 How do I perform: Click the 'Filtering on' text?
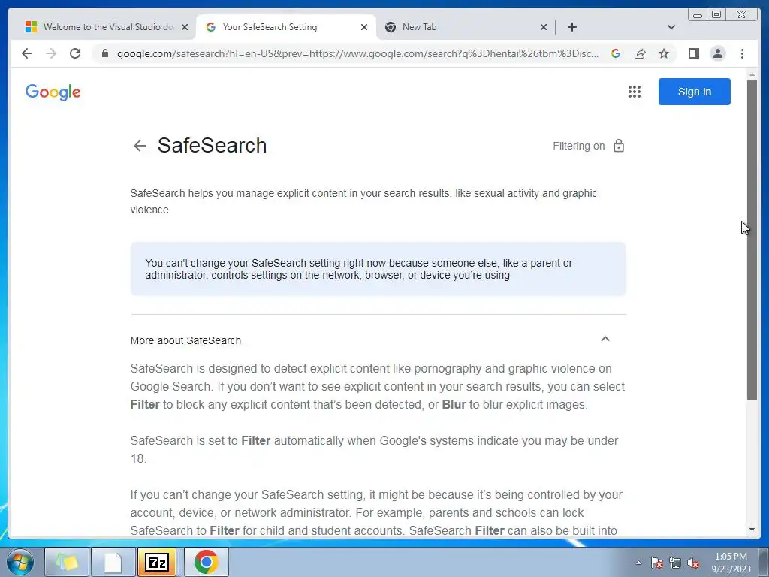[579, 146]
